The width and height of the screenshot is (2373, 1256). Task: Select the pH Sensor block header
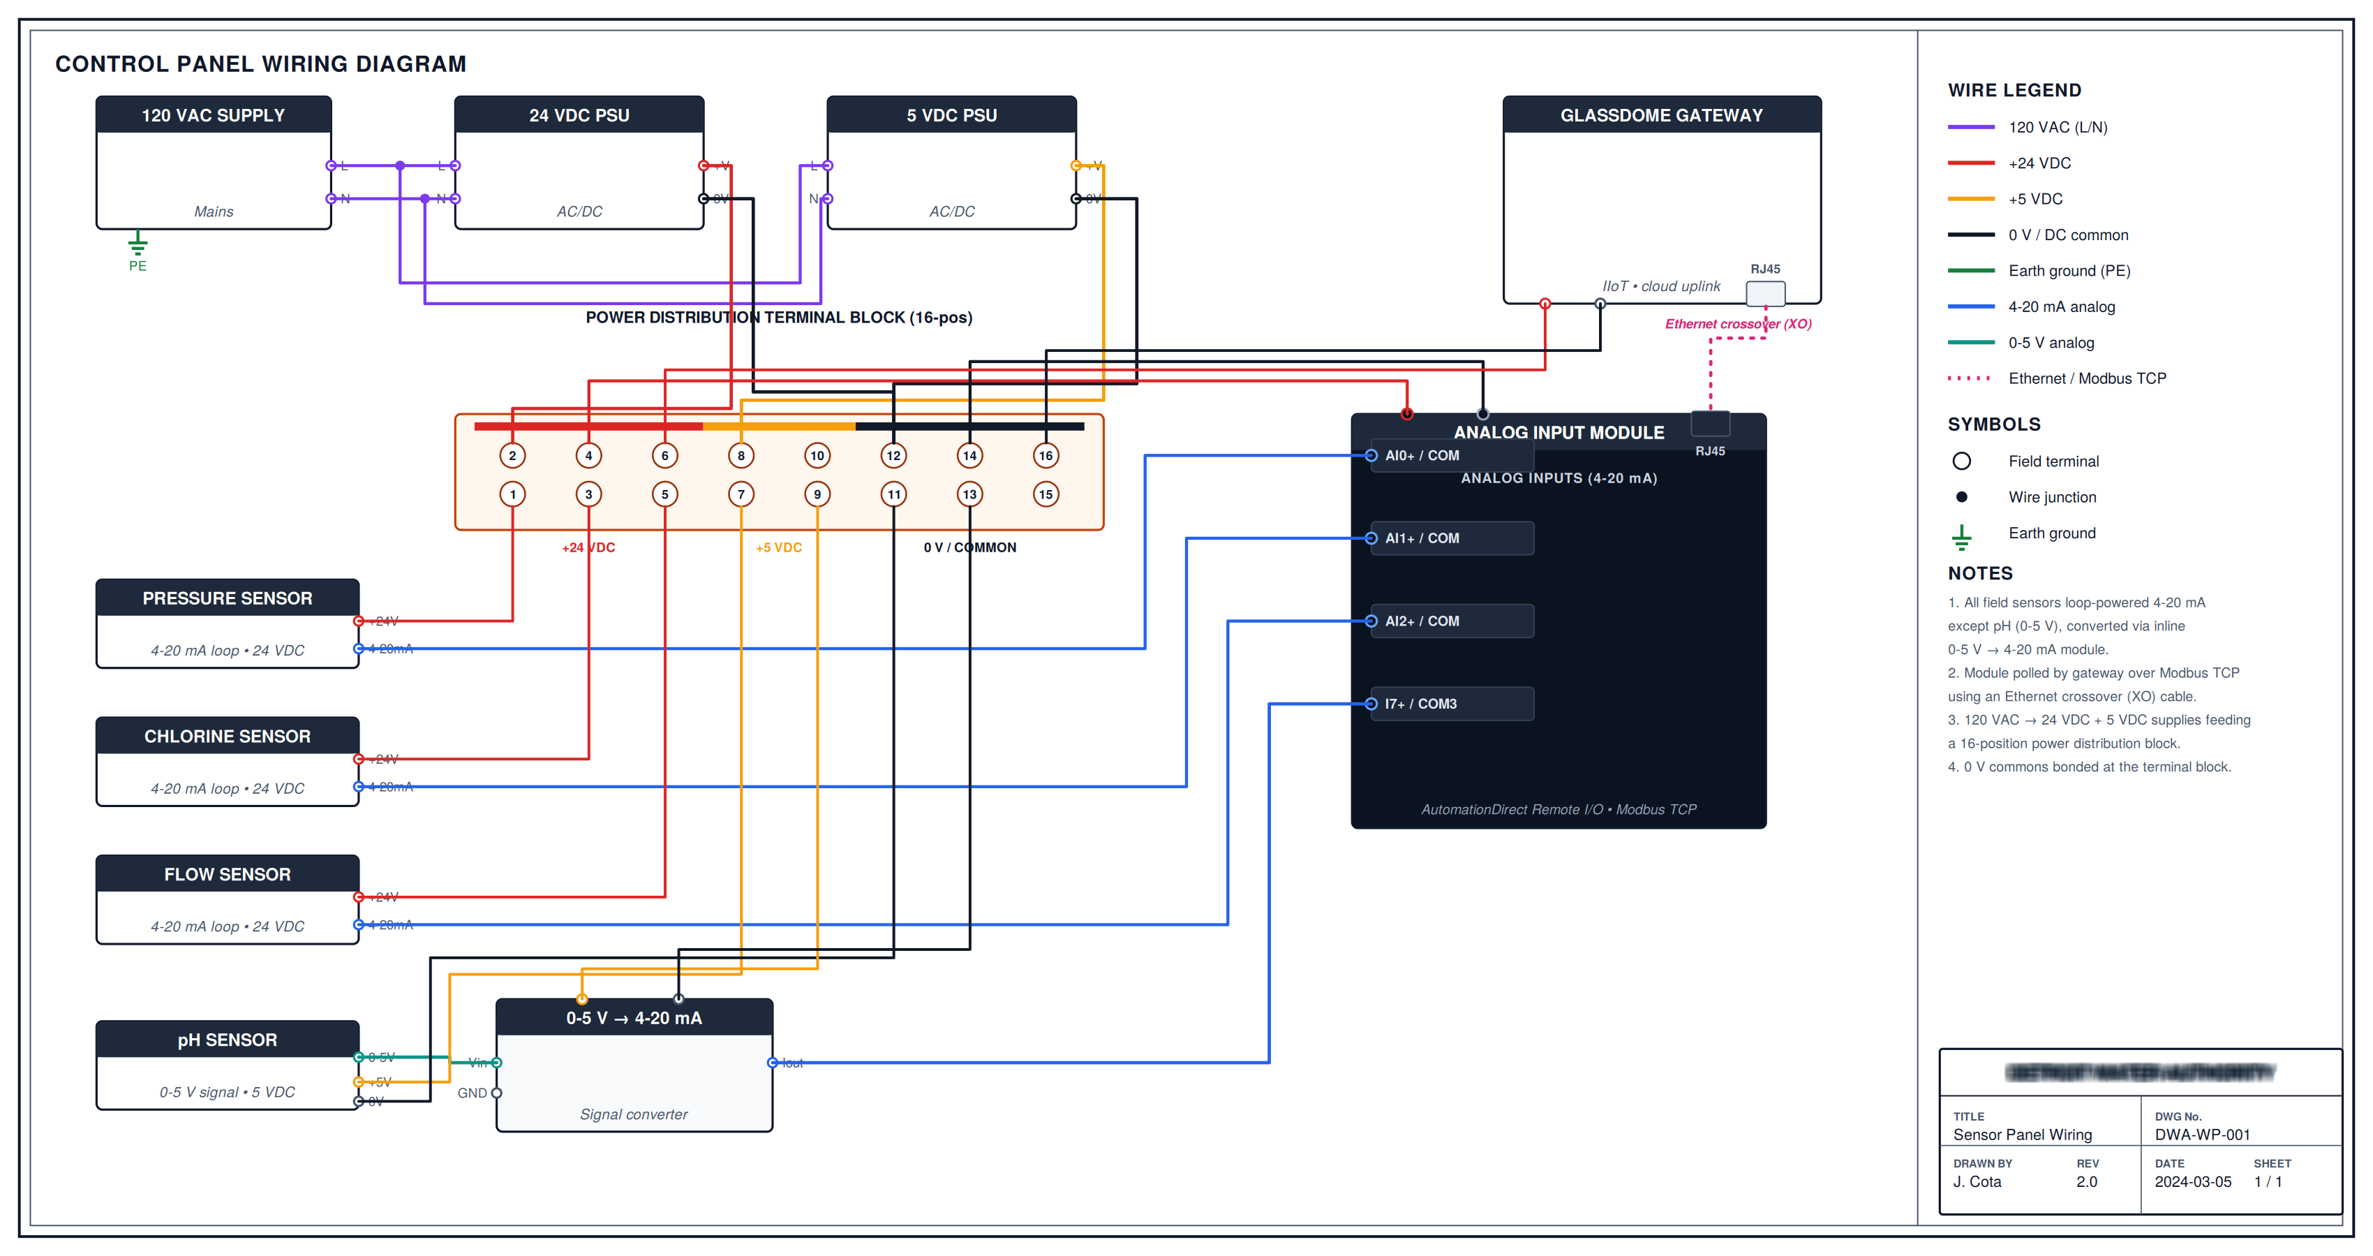coord(228,1040)
